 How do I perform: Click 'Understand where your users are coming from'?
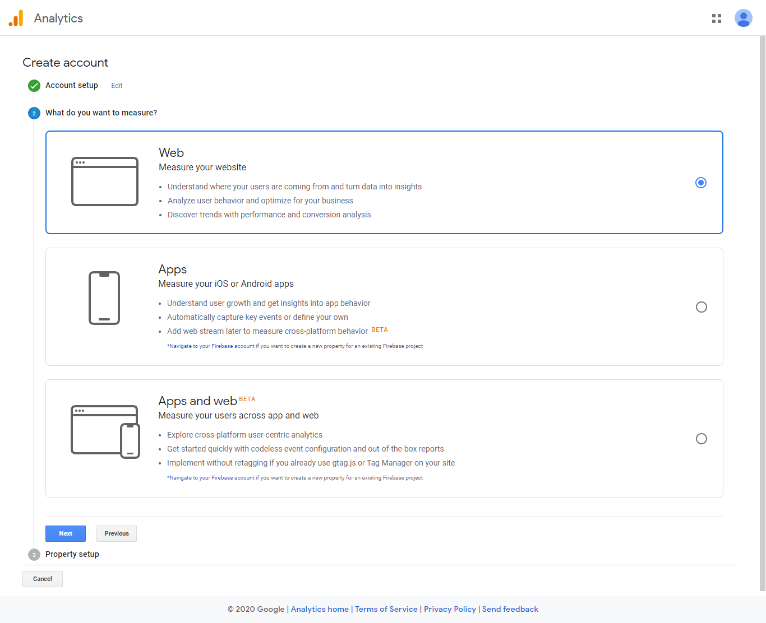tap(294, 187)
